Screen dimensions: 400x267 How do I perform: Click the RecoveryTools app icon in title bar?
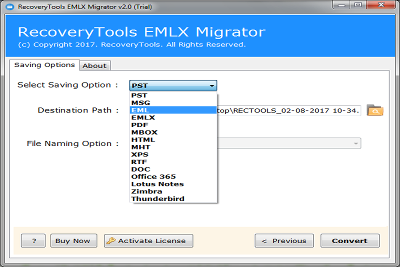(10, 6)
